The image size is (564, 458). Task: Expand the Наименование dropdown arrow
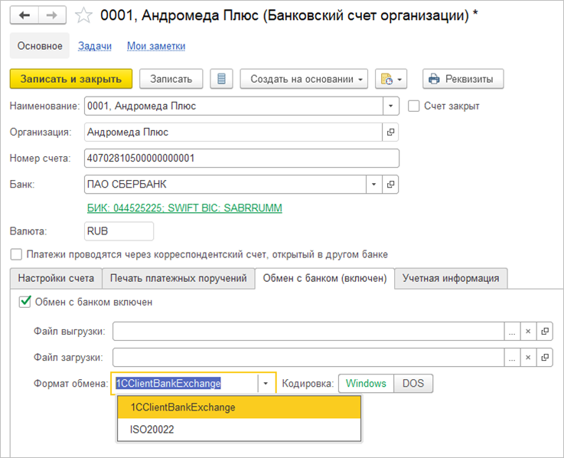(x=391, y=106)
